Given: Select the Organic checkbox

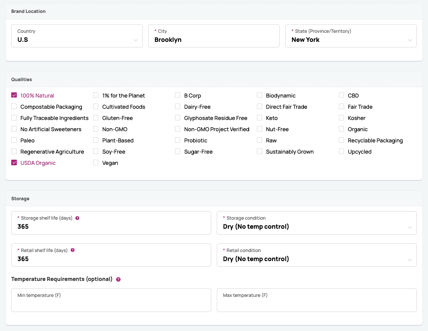Looking at the screenshot, I should point(341,129).
